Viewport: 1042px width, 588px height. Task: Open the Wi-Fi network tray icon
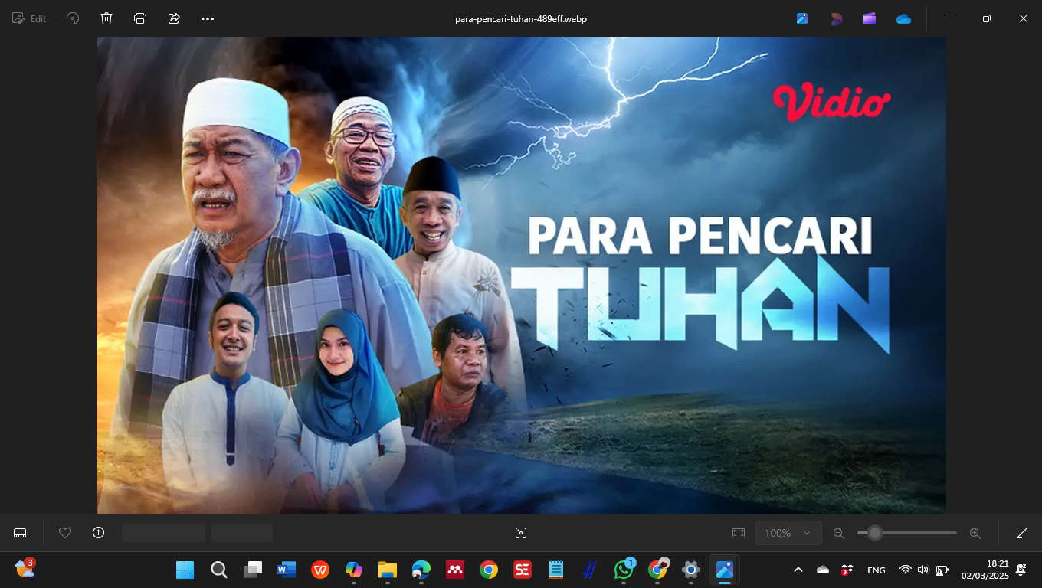(905, 570)
